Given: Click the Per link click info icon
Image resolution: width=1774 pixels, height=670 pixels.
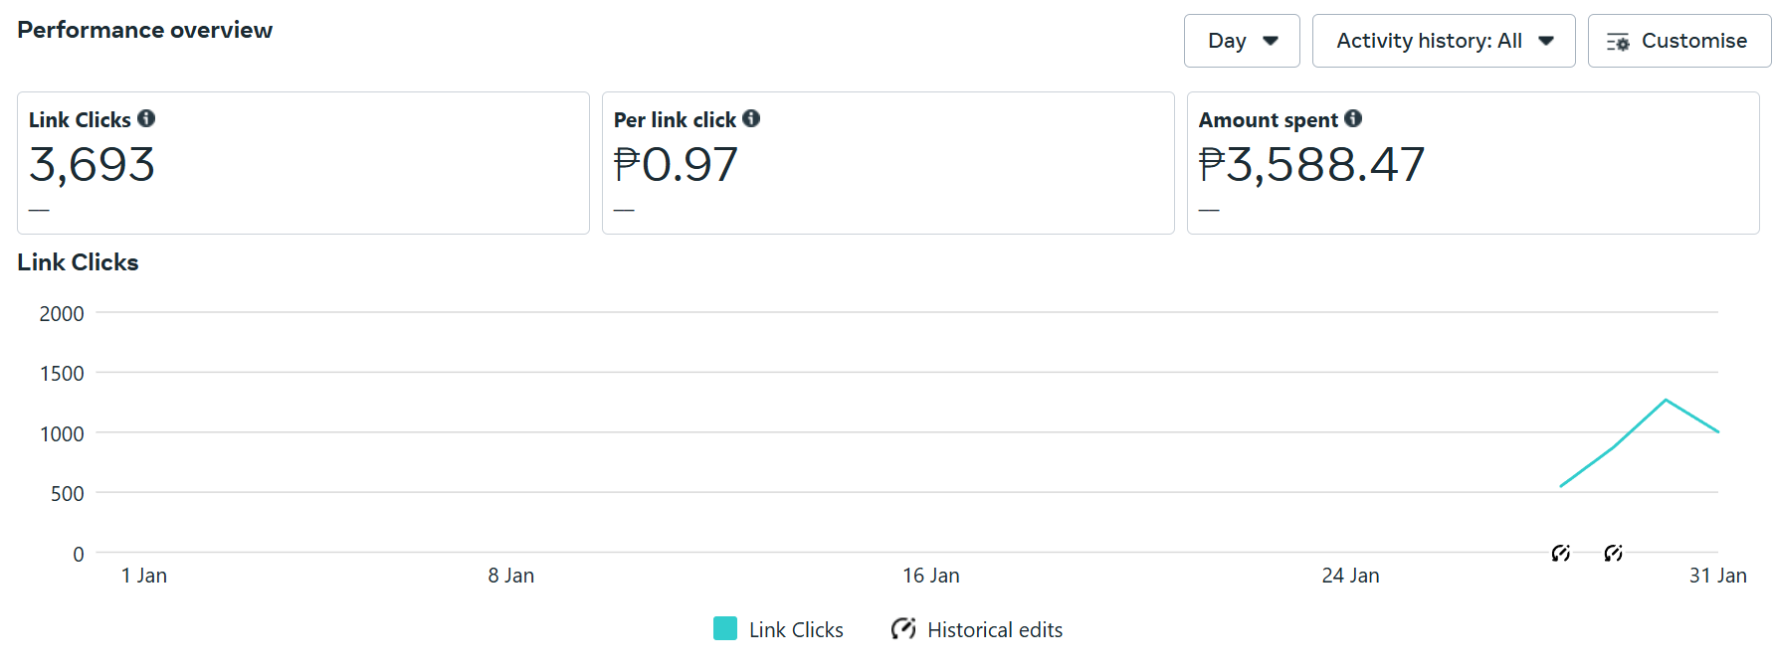Looking at the screenshot, I should tap(751, 118).
